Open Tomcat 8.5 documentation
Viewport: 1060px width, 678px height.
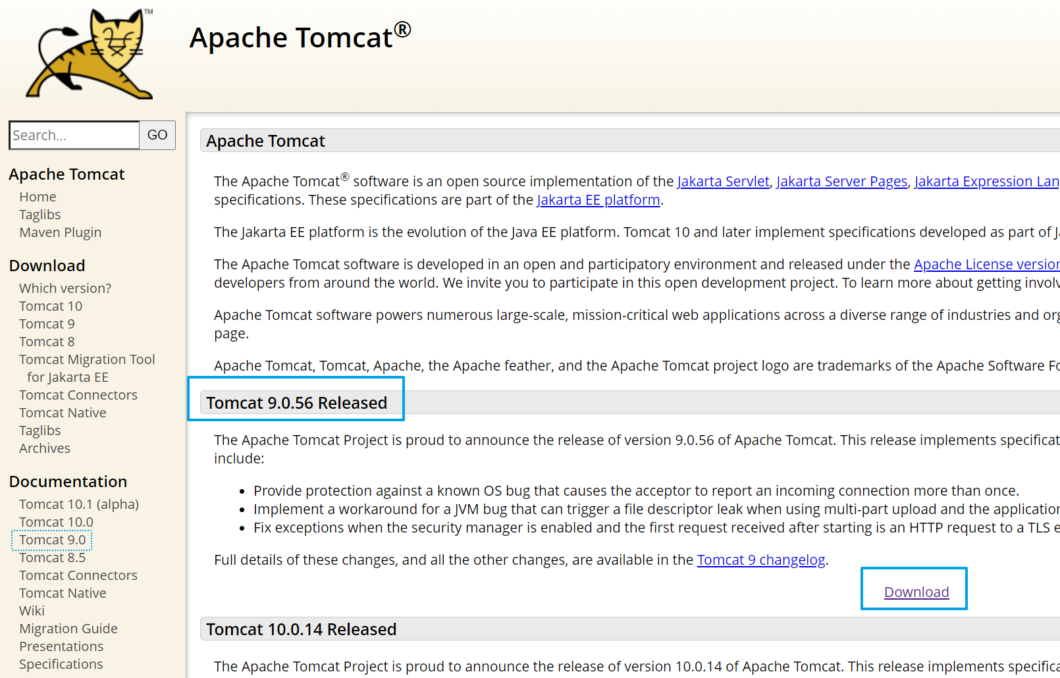coord(52,558)
